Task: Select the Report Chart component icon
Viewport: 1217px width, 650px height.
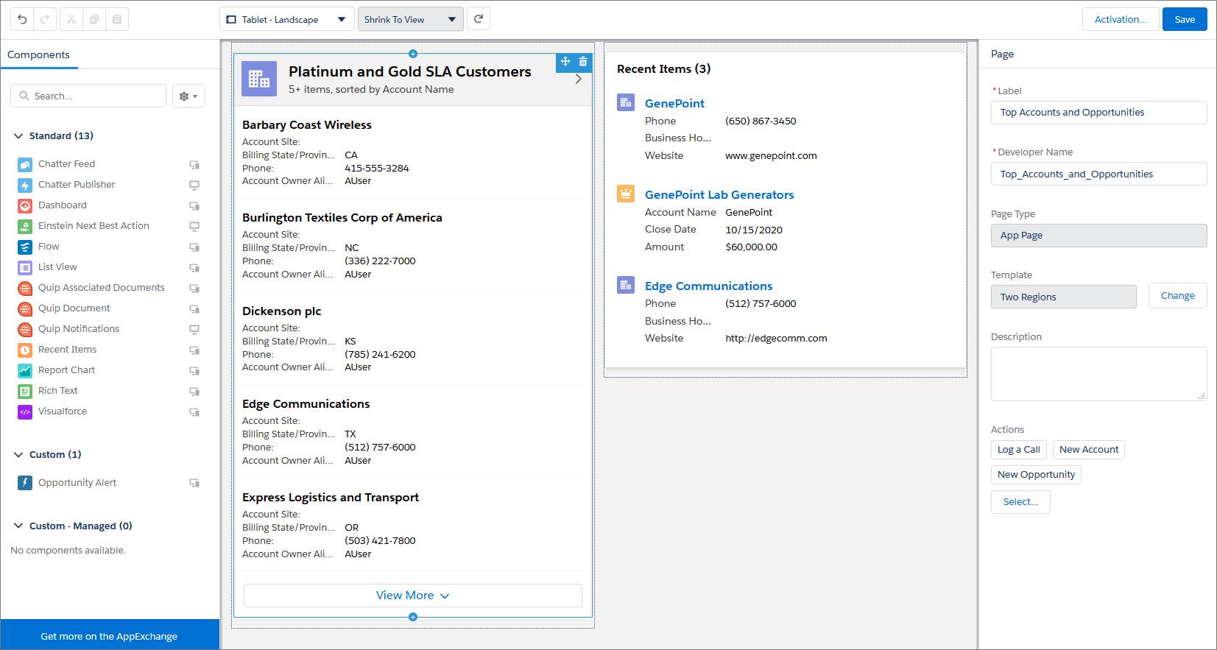Action: point(25,370)
